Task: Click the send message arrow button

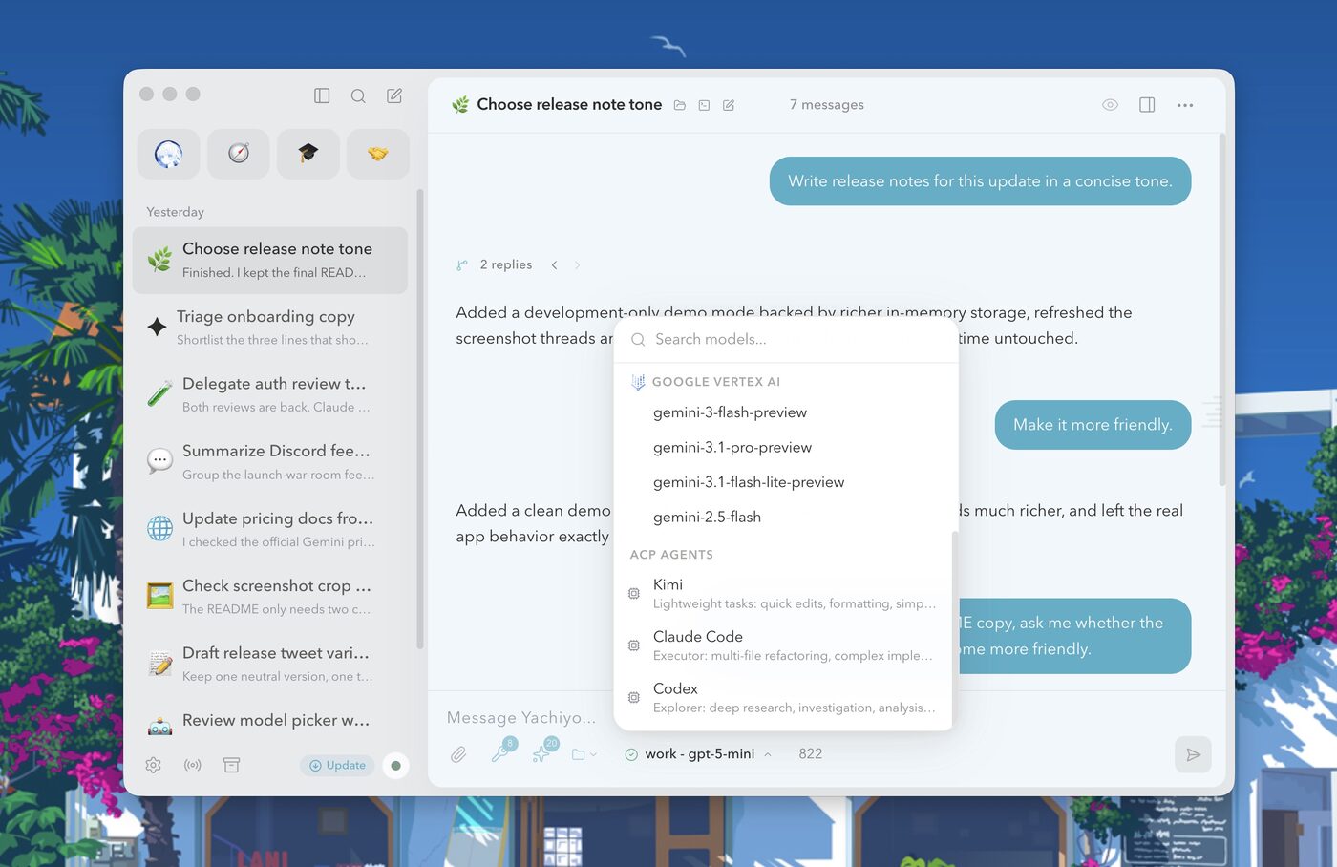Action: (1193, 754)
